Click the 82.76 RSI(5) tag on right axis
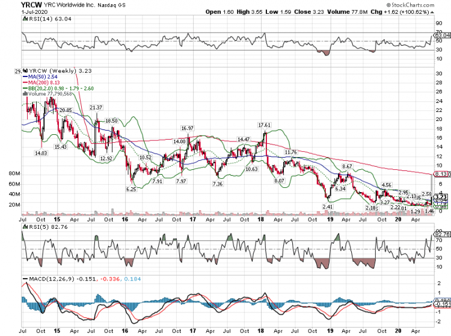Viewport: 451px width, 336px height. 443,234
